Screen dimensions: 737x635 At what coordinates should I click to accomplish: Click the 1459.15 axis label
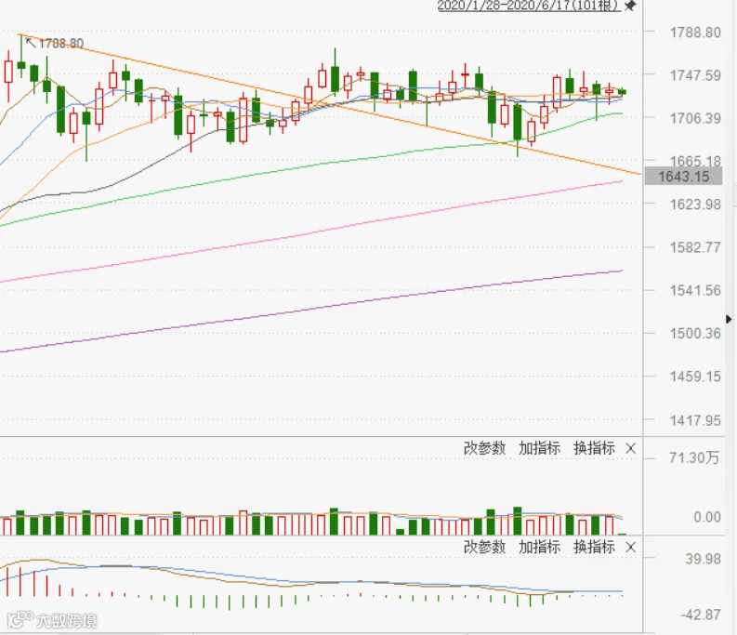(x=695, y=377)
